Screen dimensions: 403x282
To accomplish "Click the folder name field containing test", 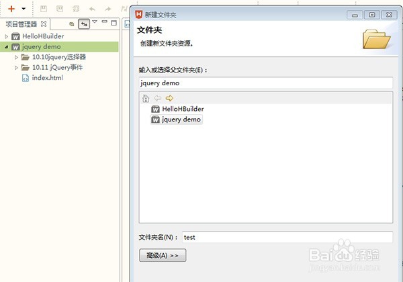I will [x=287, y=237].
